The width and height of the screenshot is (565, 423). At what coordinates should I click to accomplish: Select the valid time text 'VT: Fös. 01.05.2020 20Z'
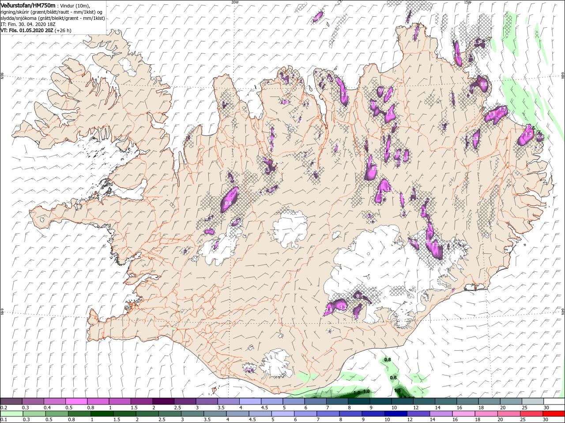26,30
